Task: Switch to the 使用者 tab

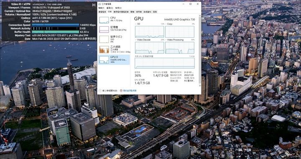Action: click(x=139, y=12)
